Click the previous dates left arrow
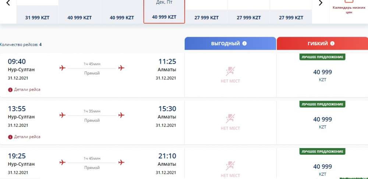368x179 pixels. click(8, 3)
